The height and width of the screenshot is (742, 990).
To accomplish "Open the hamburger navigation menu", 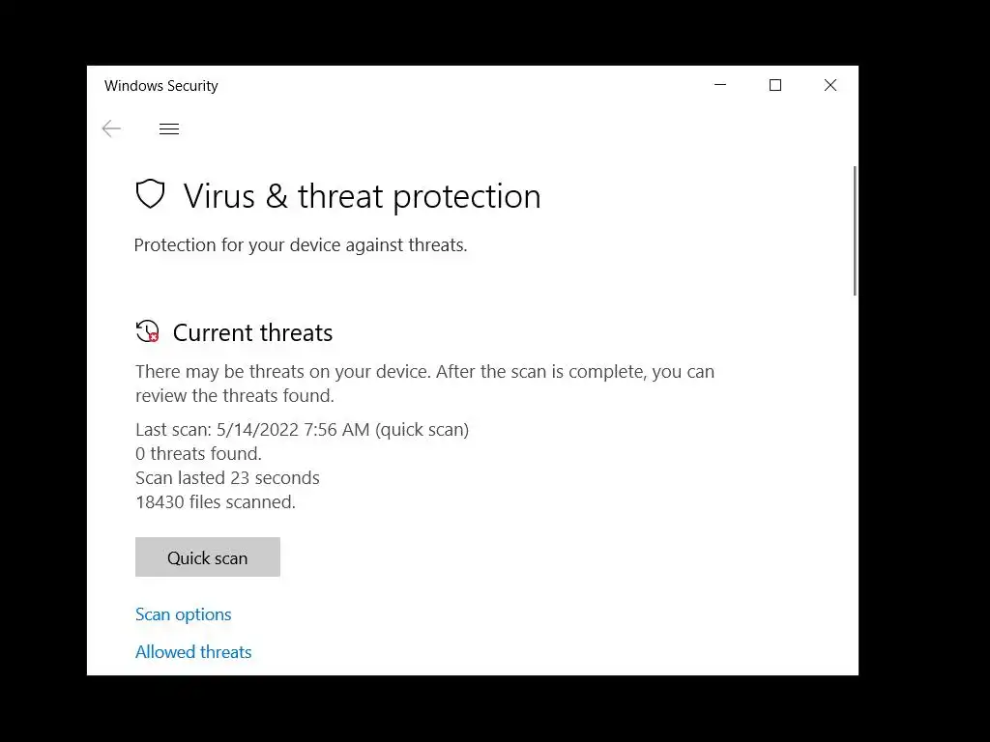I will pos(169,128).
